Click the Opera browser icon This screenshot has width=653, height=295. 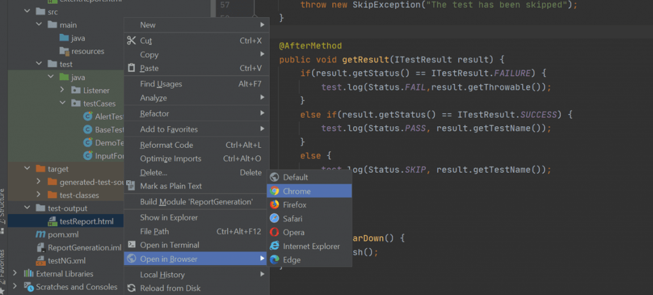(x=274, y=233)
